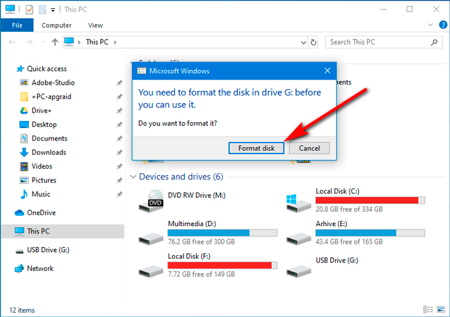The width and height of the screenshot is (450, 317).
Task: Select This PC in navigation pane
Action: (63, 231)
